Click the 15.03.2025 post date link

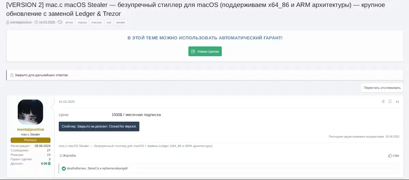(x=66, y=102)
